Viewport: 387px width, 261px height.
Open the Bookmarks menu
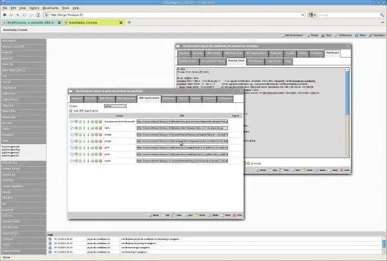(51, 8)
